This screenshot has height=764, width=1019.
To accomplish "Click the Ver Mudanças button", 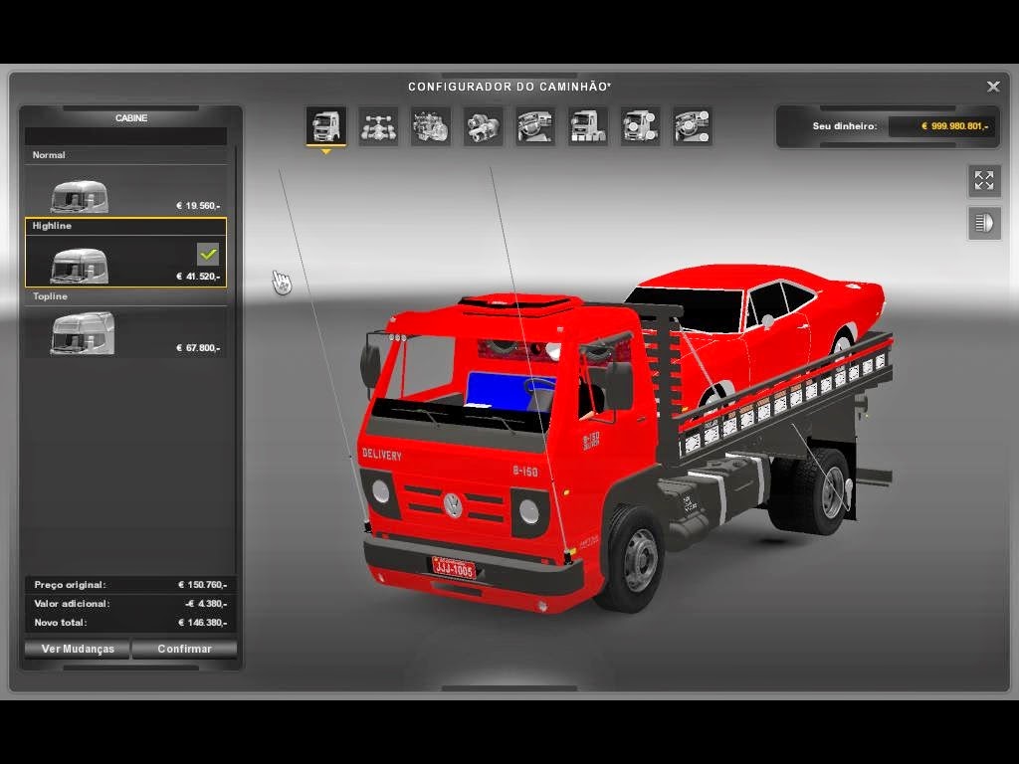I will pos(78,649).
